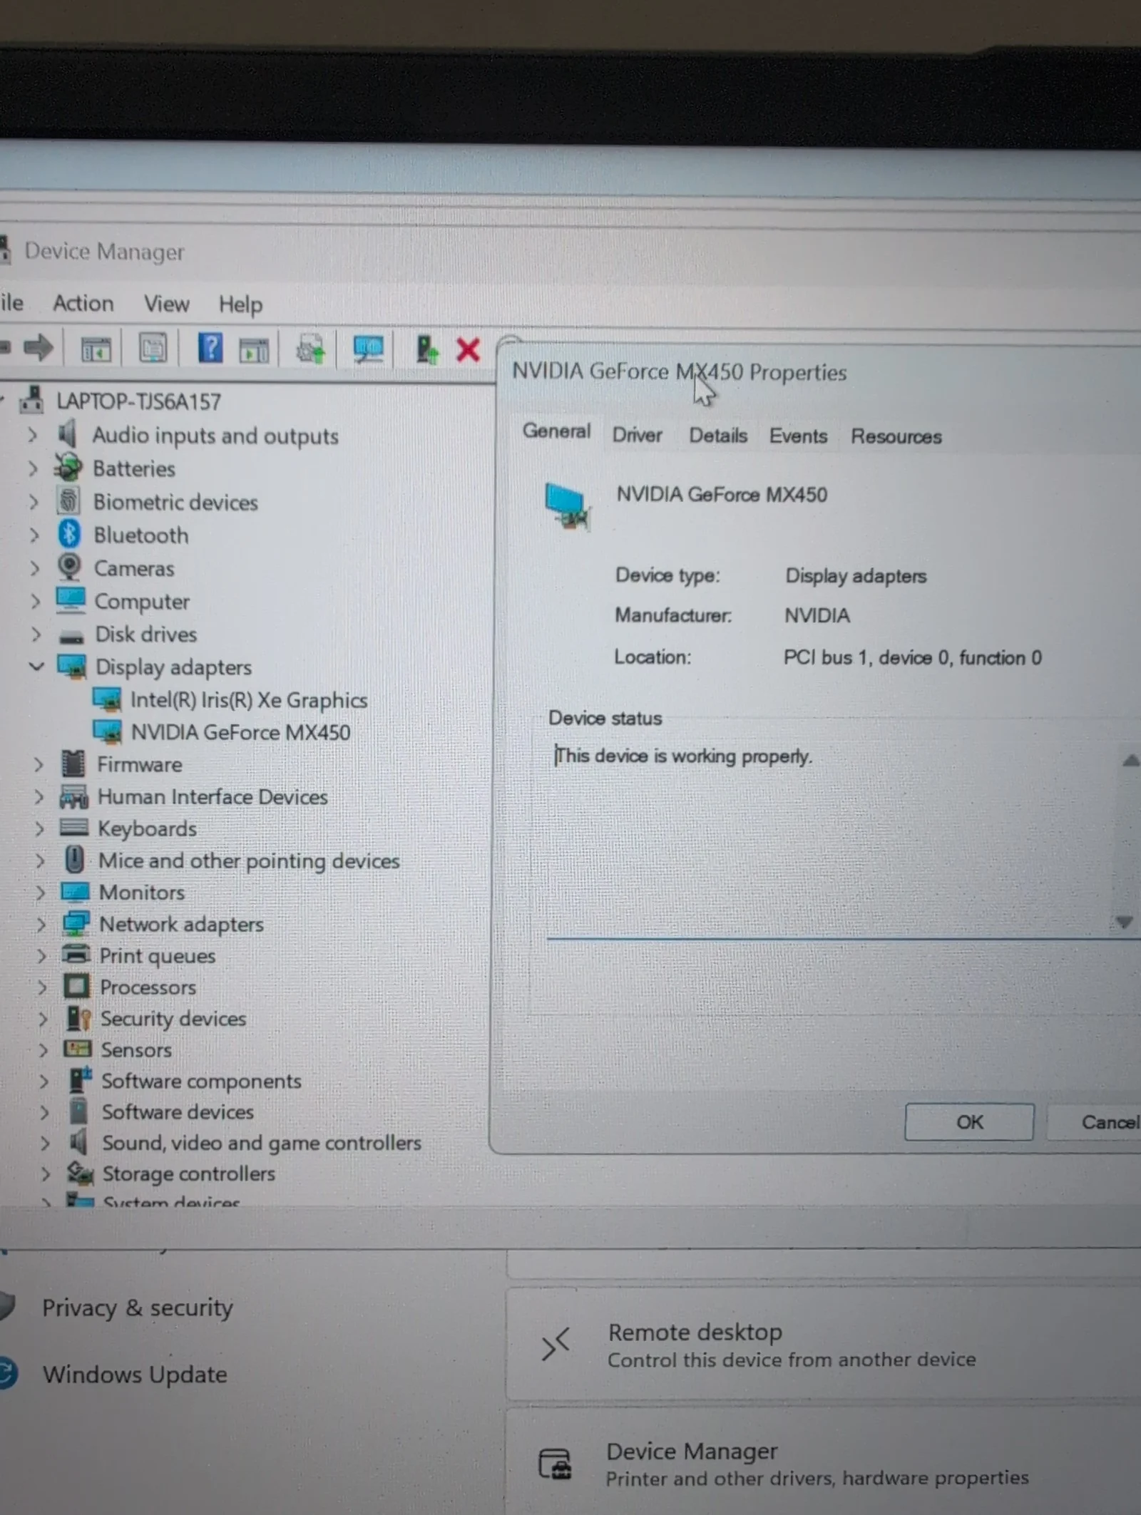This screenshot has width=1141, height=1515.
Task: Open the View menu
Action: 167,304
